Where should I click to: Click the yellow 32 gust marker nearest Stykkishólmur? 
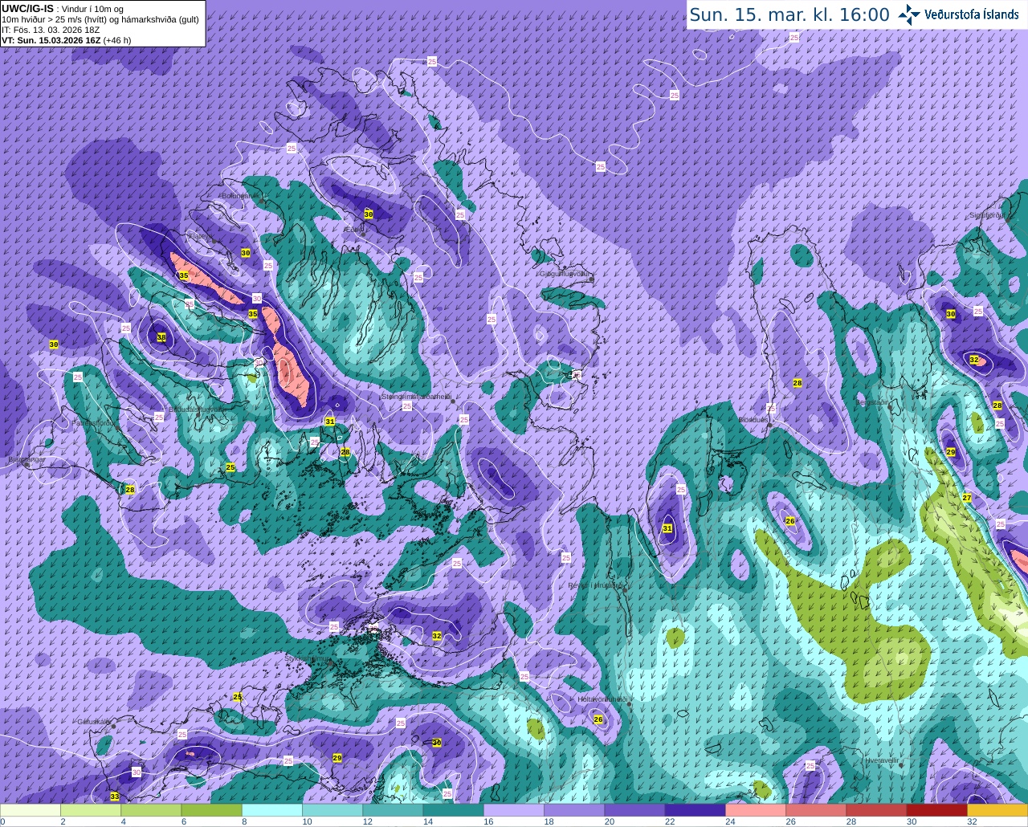(x=437, y=636)
